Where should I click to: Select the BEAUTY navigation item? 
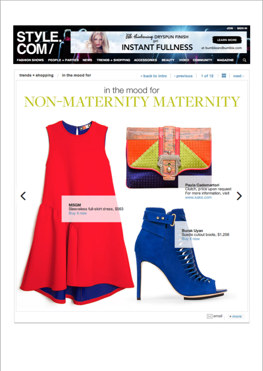tap(168, 60)
